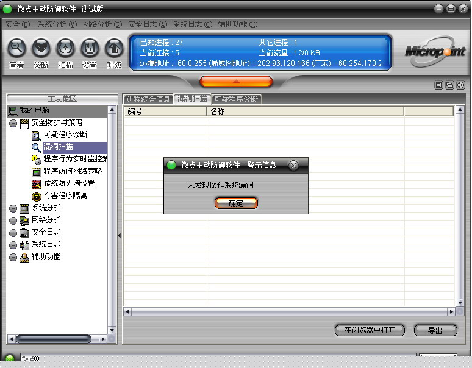
Task: Click the 当前流量 : 12/0 KB status text
Action: pos(289,53)
